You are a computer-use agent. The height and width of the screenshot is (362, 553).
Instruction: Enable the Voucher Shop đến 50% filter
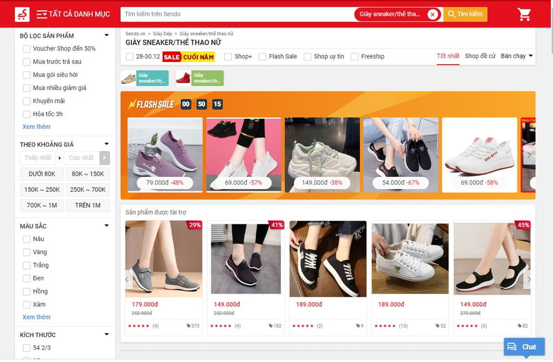pos(26,49)
